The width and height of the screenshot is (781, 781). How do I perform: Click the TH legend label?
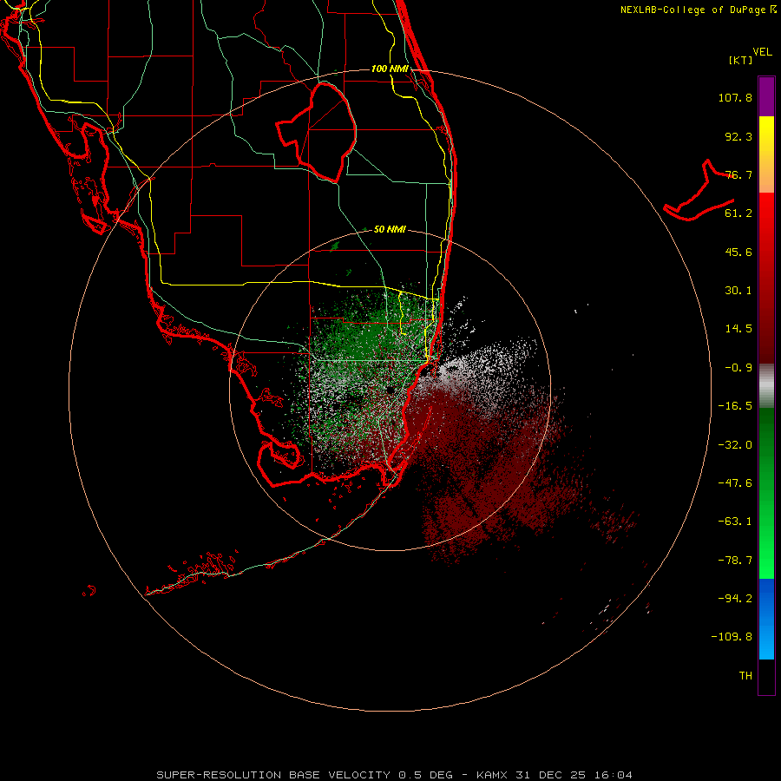pyautogui.click(x=745, y=676)
